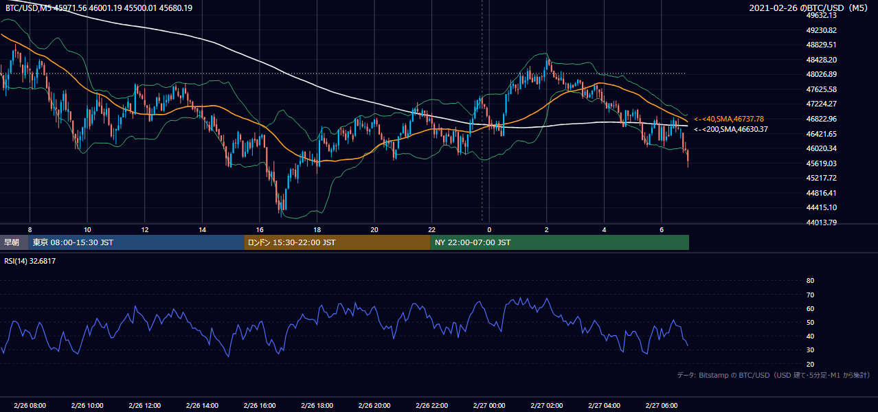This screenshot has width=878, height=412.
Task: Click bottom time label 2/26 20:00
Action: tap(374, 406)
